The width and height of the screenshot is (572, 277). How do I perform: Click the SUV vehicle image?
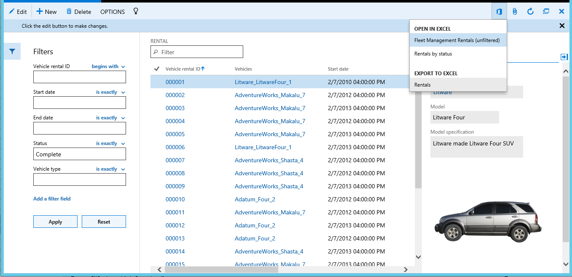489,221
